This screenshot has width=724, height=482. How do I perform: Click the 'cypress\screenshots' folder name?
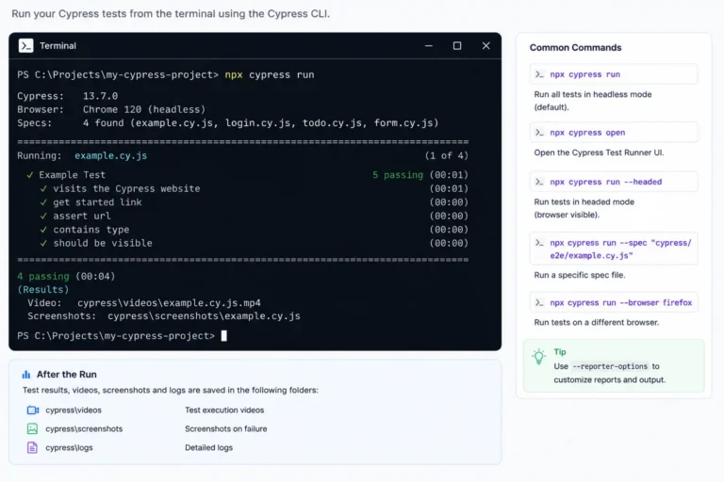84,429
